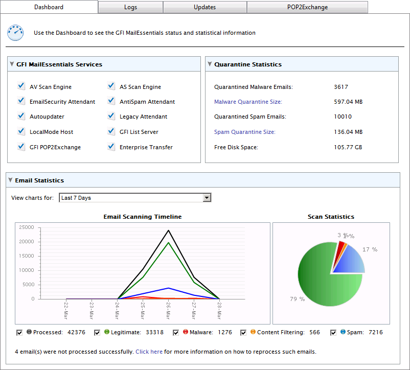Click the red malware pie slice
410x370 pixels.
point(339,249)
